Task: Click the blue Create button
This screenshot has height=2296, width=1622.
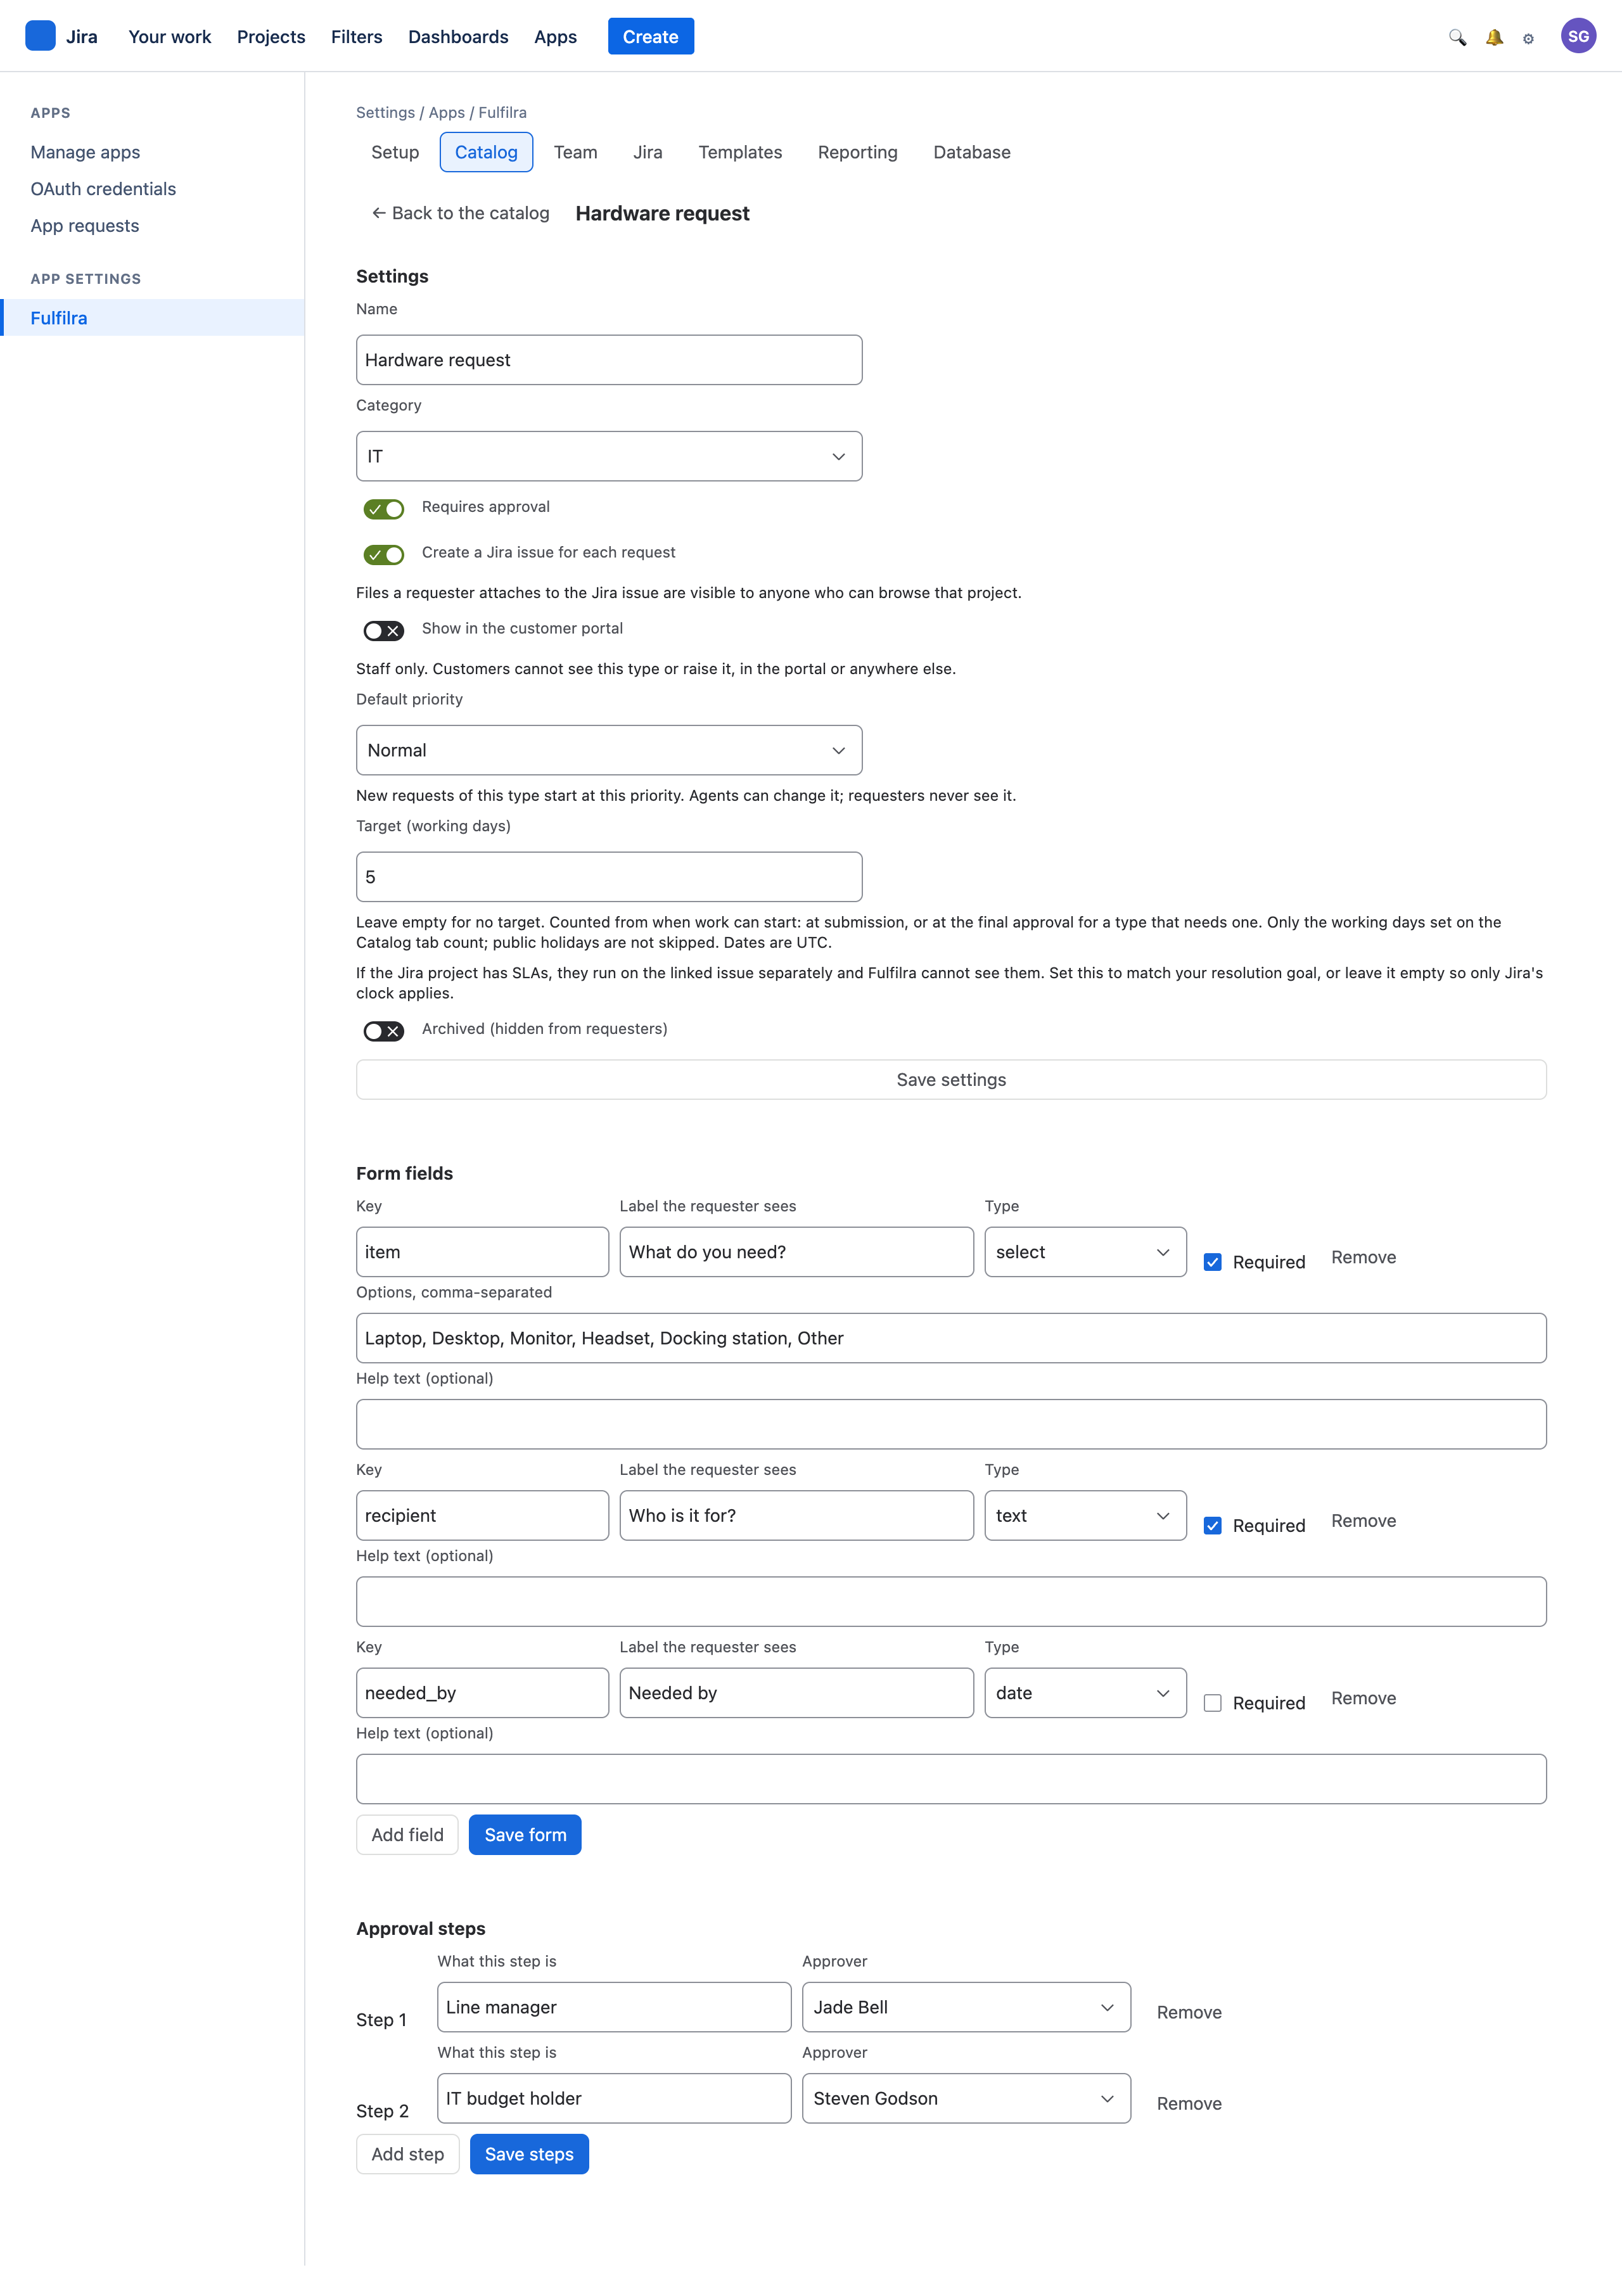Action: tap(650, 37)
